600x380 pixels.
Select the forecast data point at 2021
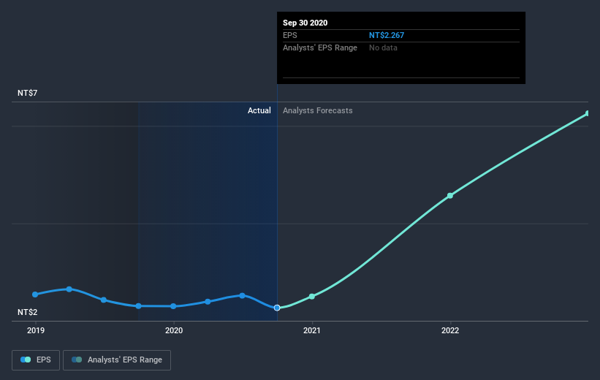tap(312, 296)
